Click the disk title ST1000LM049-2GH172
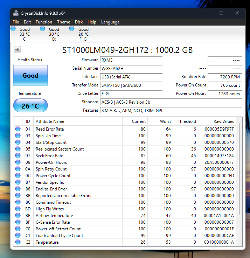This screenshot has height=258, width=250. coord(105,50)
